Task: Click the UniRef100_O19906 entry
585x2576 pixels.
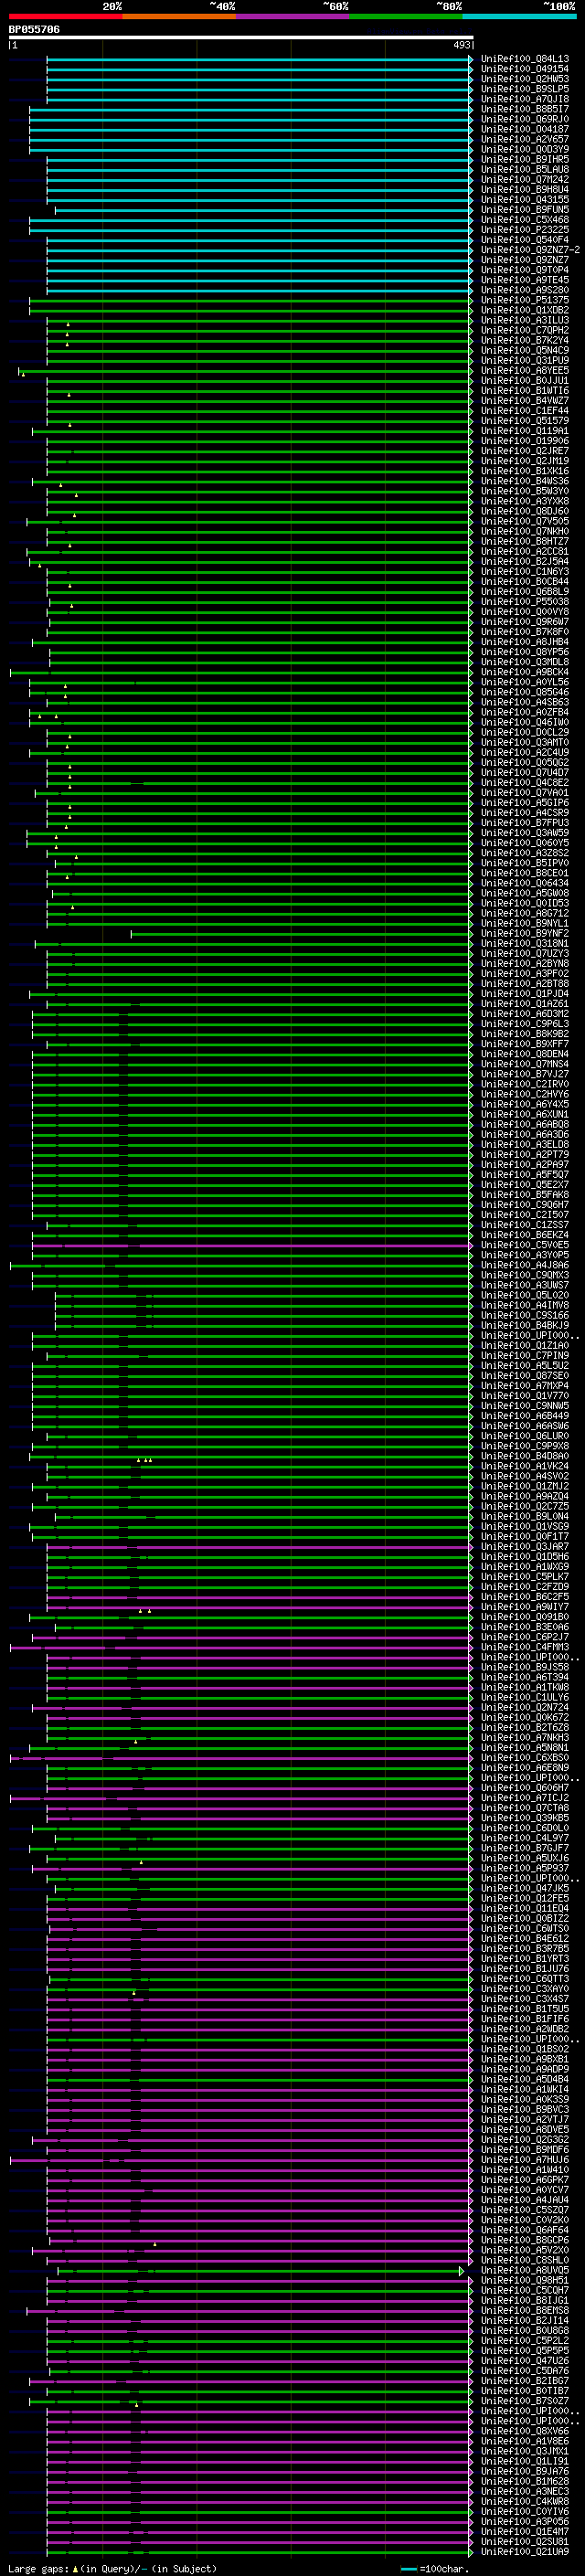Action: click(525, 441)
